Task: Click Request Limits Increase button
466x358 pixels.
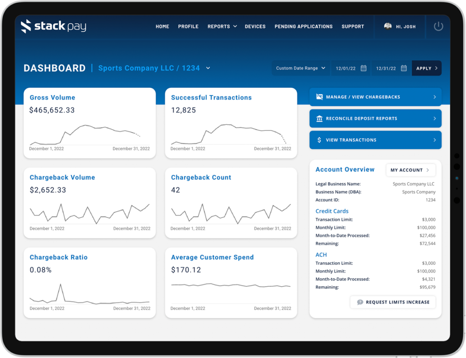Action: (x=393, y=302)
